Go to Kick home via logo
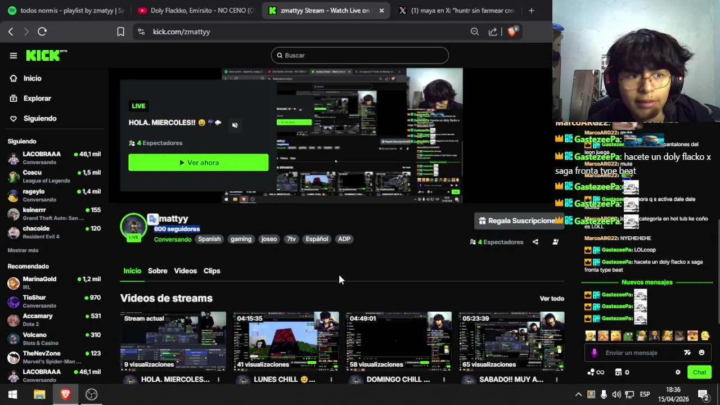720x405 pixels. (46, 55)
